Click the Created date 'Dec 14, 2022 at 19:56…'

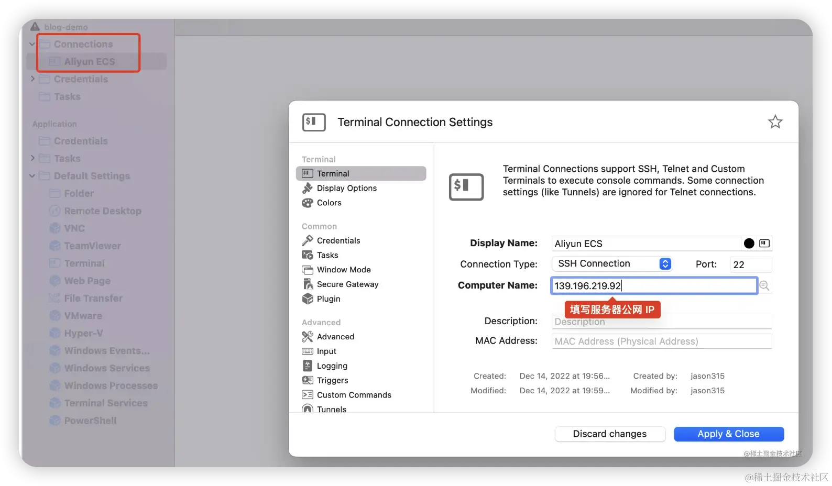tap(565, 376)
